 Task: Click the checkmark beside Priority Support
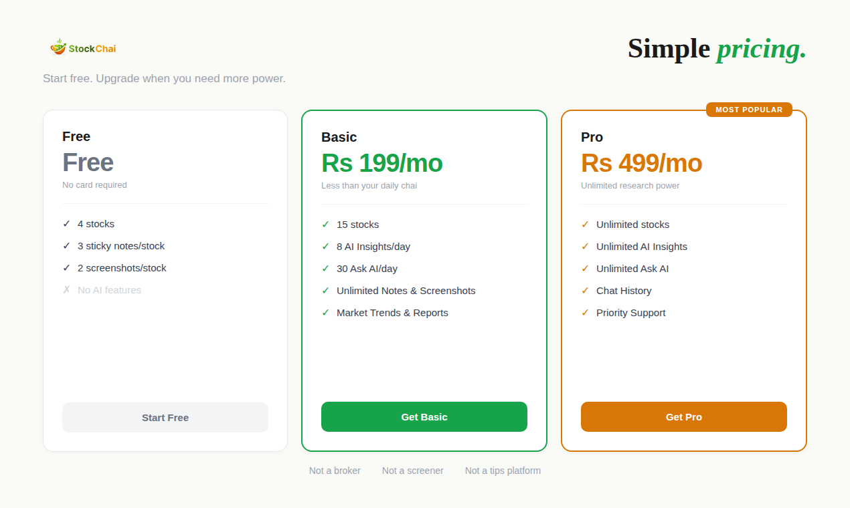[x=585, y=313]
